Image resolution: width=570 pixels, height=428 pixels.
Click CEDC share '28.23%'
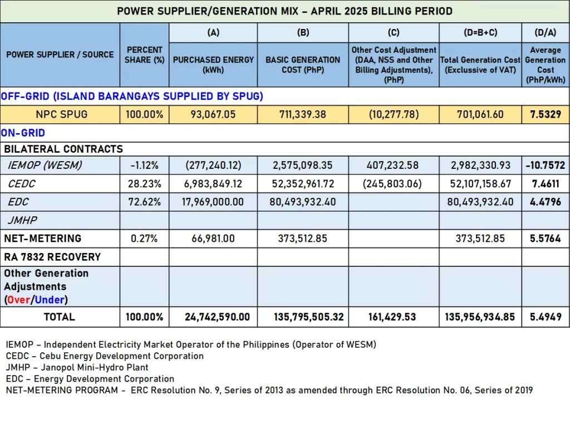coord(144,184)
